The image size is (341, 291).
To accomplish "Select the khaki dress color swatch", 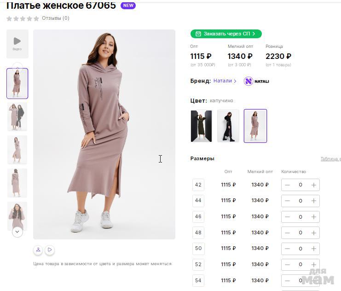I will coord(201,126).
